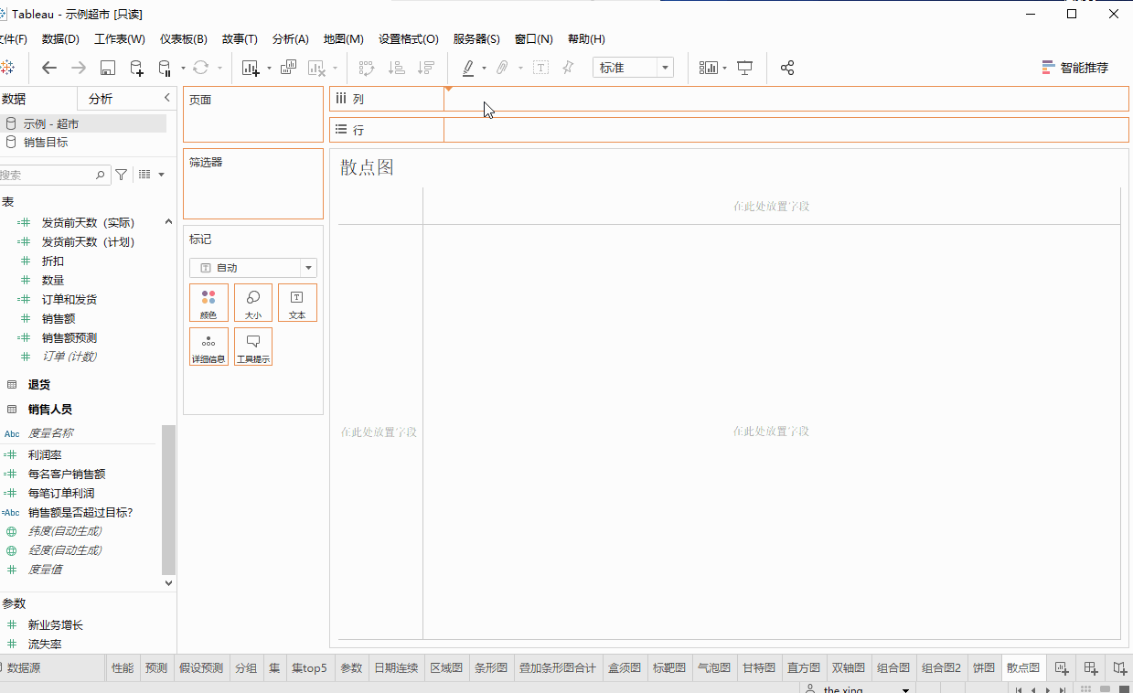1133x693 pixels.
Task: Add a new data source icon
Action: click(136, 68)
